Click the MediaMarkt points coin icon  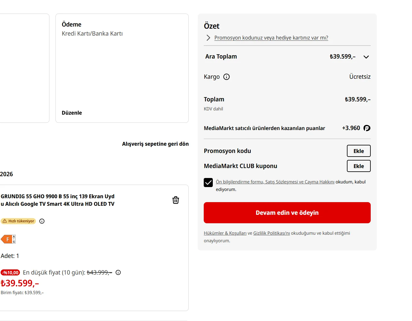[x=367, y=128]
